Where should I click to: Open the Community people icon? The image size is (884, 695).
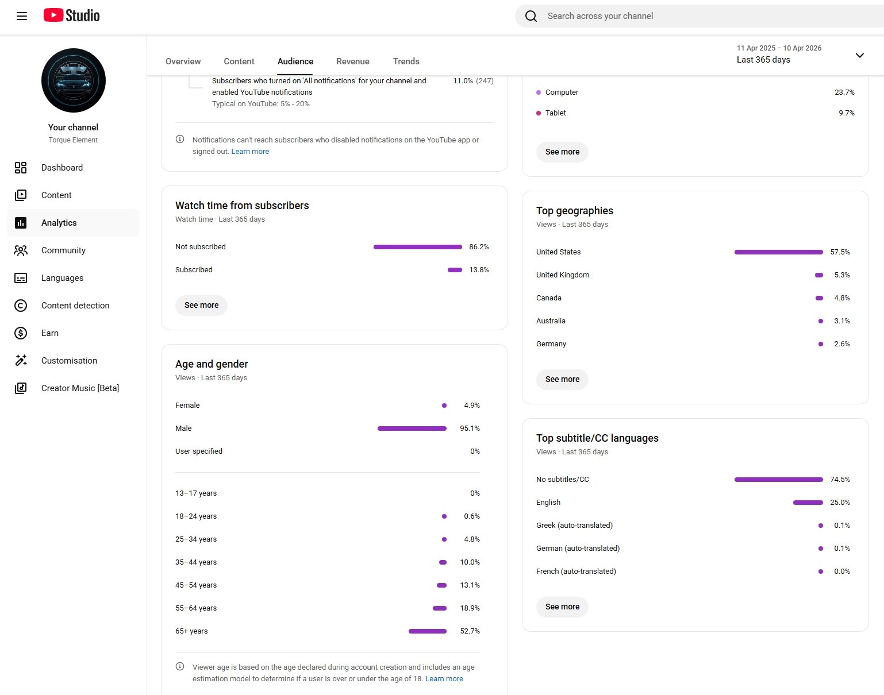pos(21,250)
